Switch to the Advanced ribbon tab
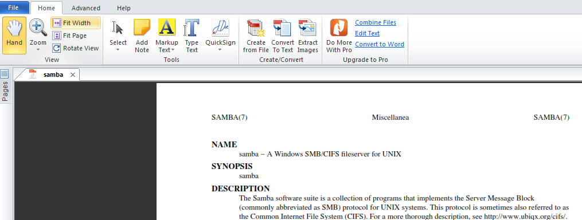Viewport: 582px width, 220px height. coord(86,8)
